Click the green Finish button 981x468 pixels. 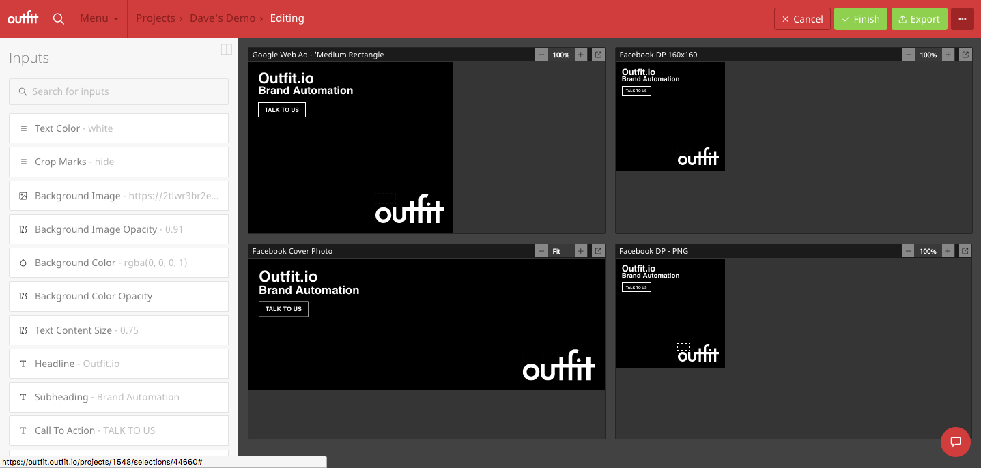(x=861, y=18)
